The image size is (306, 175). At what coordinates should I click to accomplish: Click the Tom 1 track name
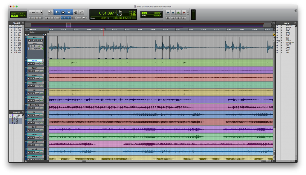coord(35,68)
